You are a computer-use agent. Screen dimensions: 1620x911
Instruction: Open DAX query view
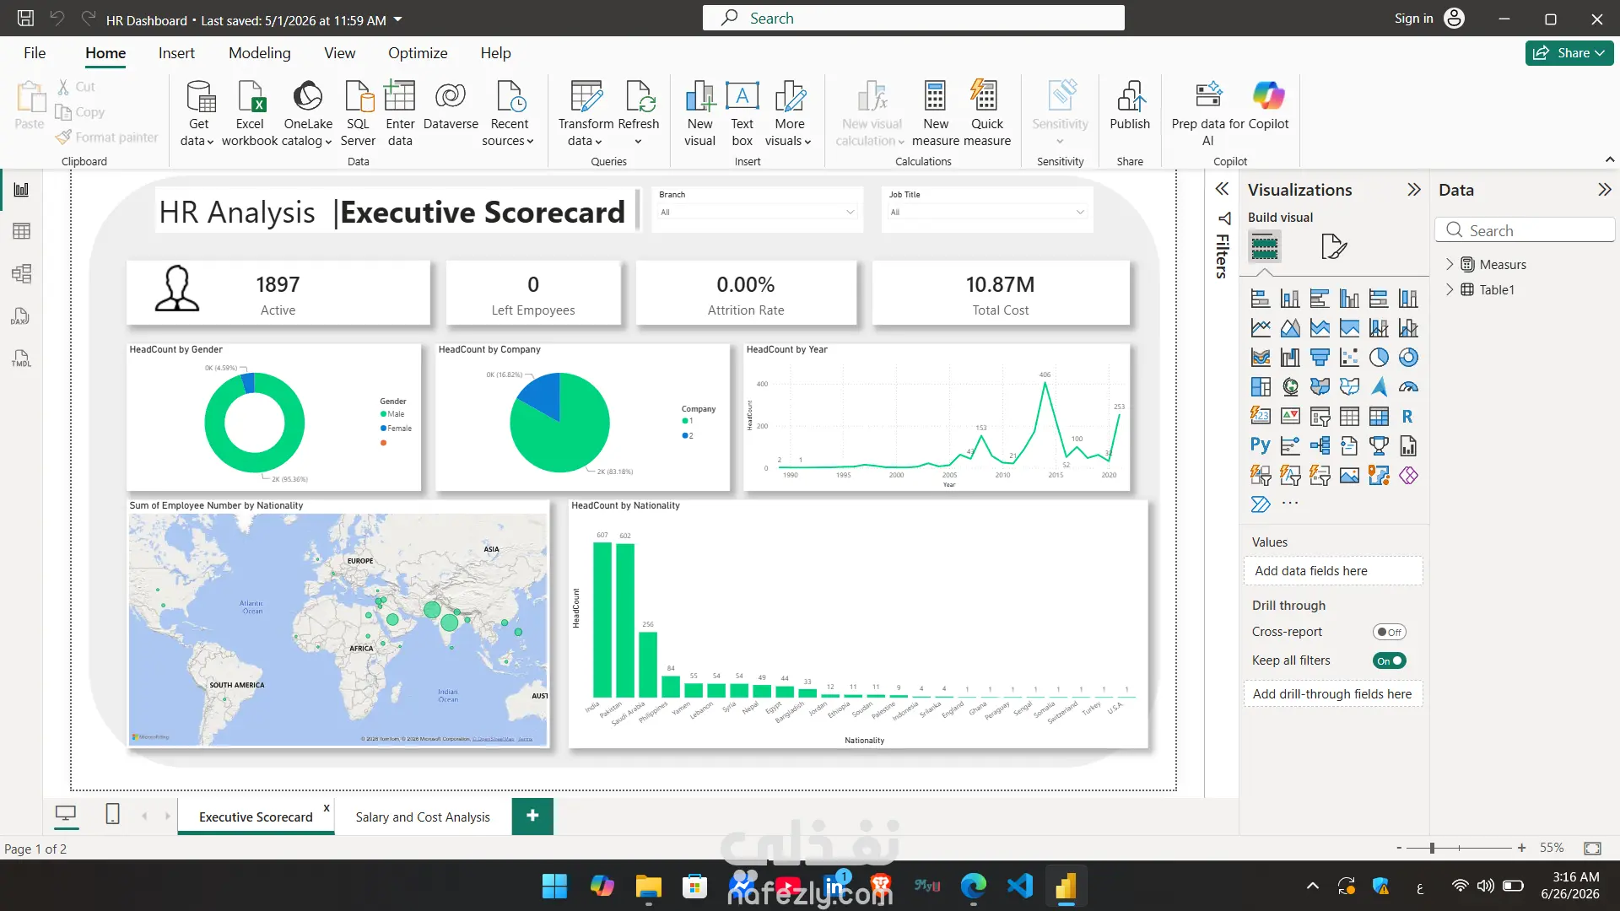pyautogui.click(x=21, y=316)
